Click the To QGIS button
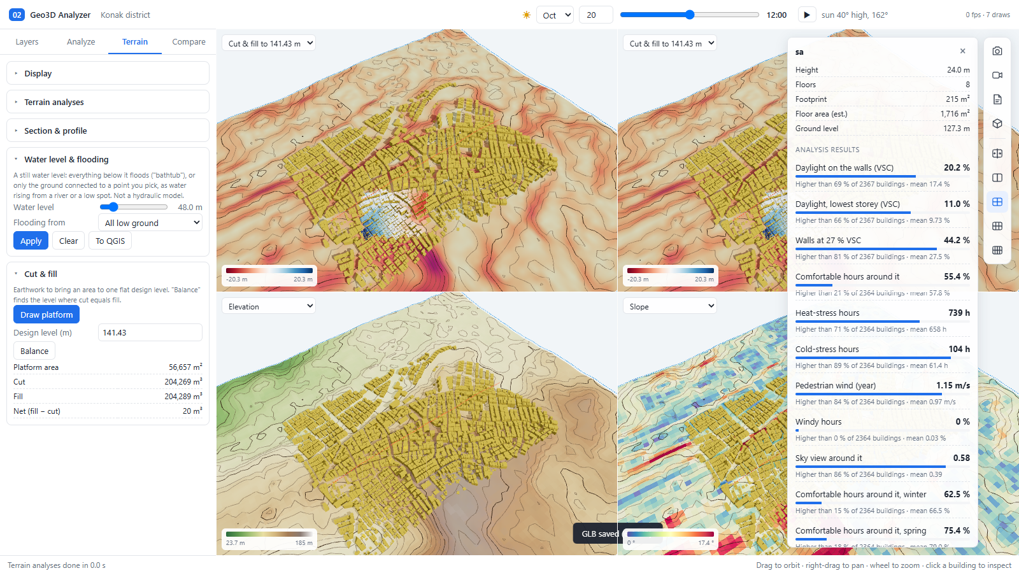The height and width of the screenshot is (573, 1019). [110, 241]
